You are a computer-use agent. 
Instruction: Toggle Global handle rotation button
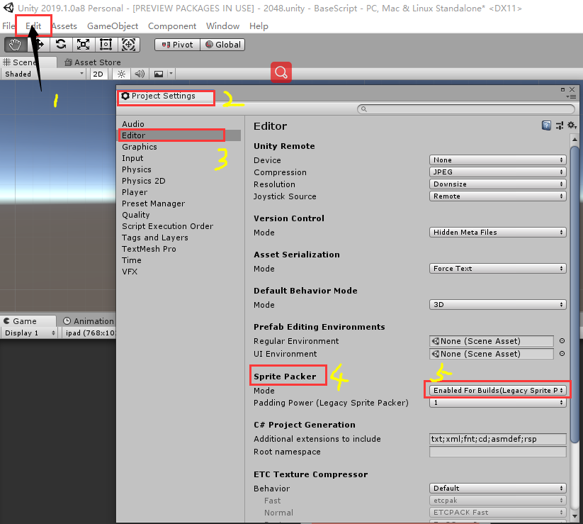[x=222, y=45]
